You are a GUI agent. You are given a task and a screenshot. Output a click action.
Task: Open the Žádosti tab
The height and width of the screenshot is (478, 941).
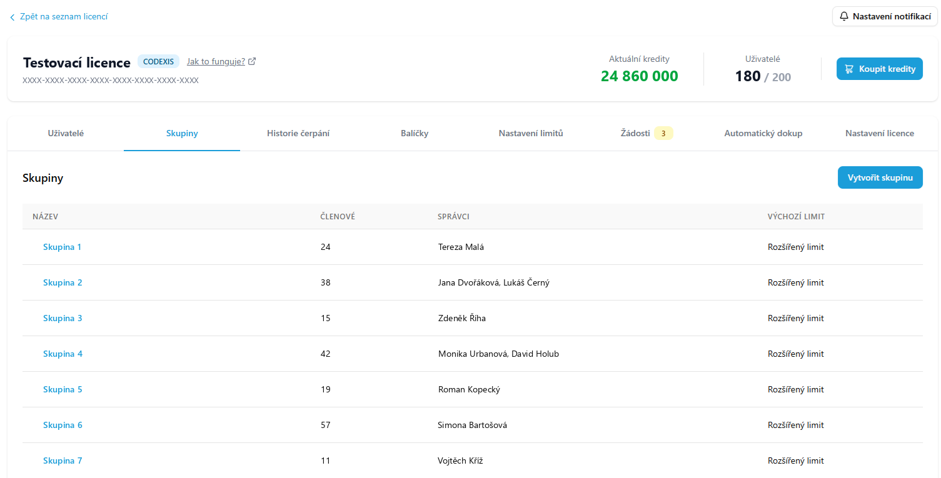pyautogui.click(x=647, y=133)
